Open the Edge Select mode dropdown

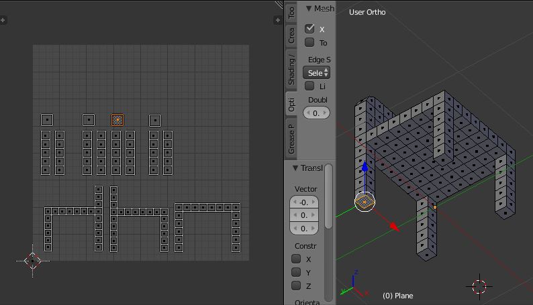click(316, 72)
